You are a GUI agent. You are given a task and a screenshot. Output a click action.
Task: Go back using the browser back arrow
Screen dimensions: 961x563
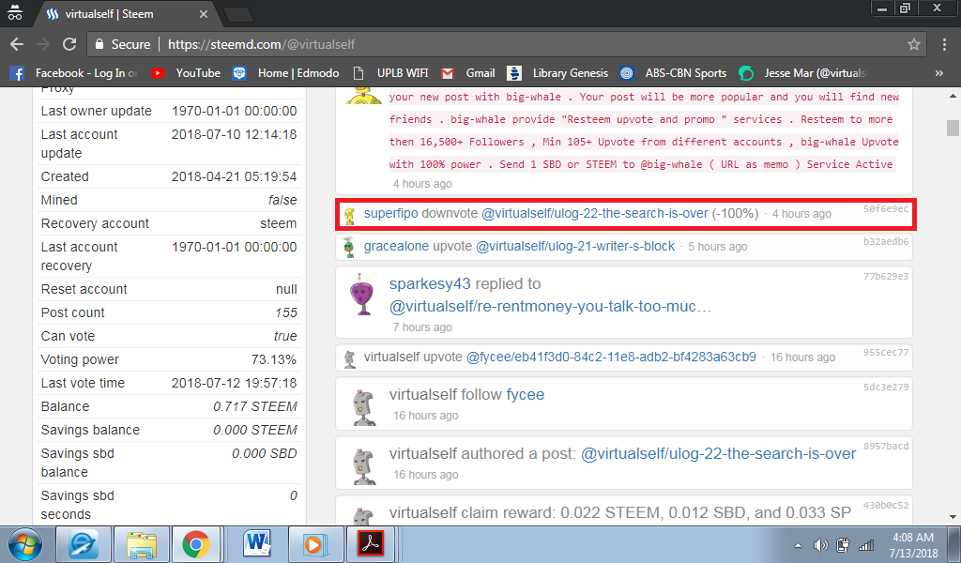click(17, 44)
